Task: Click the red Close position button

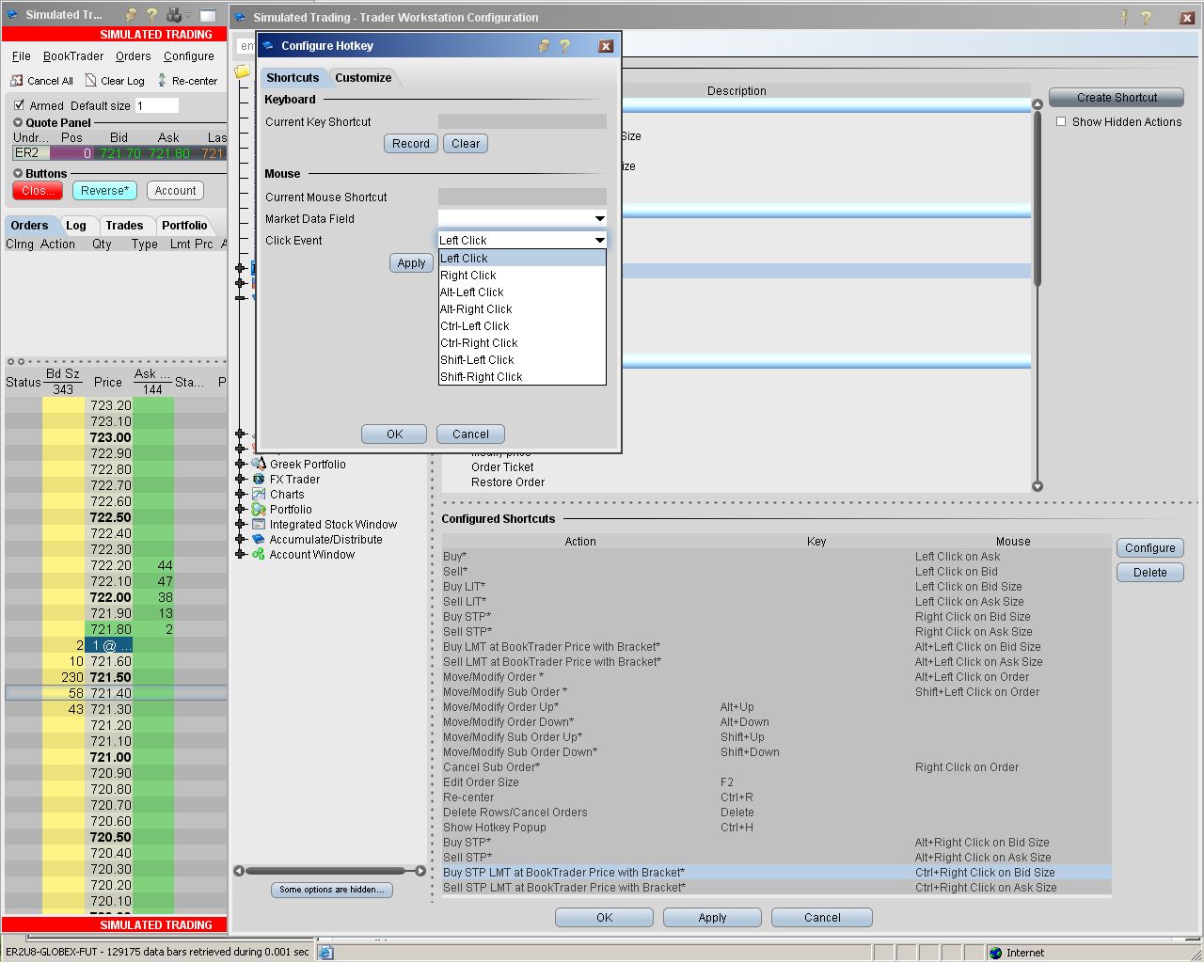Action: [38, 191]
